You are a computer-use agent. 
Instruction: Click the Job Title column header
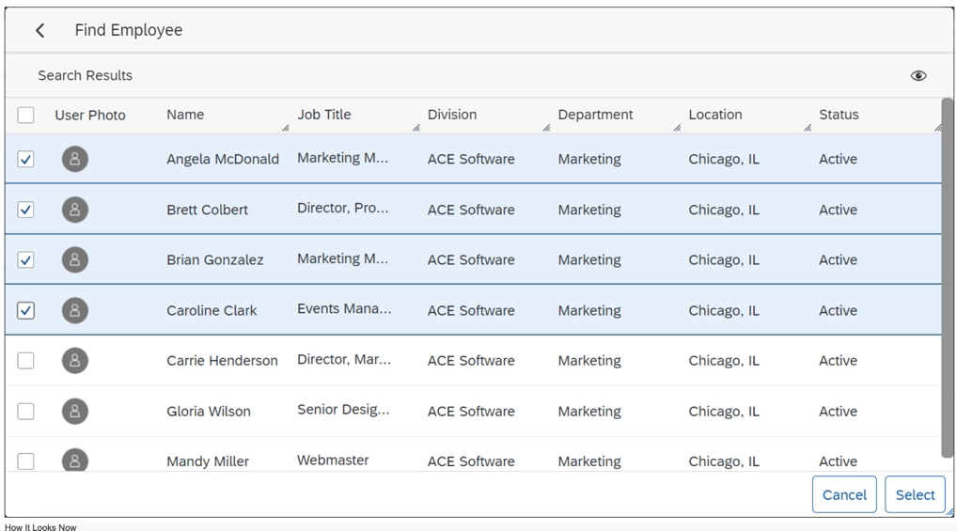click(323, 115)
